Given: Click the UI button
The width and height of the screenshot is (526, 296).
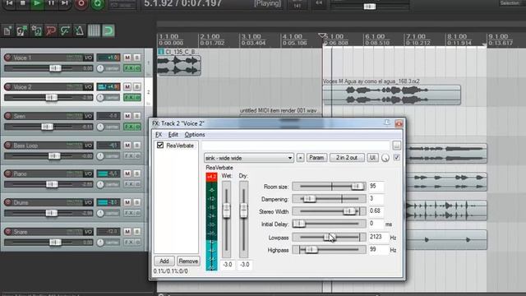Looking at the screenshot, I should (372, 158).
